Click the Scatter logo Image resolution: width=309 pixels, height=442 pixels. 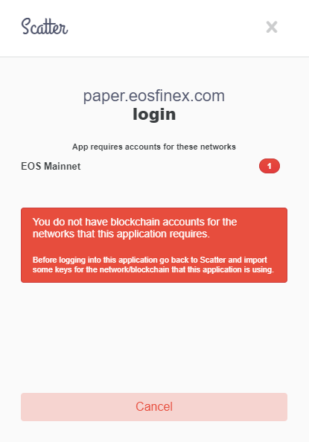(45, 27)
